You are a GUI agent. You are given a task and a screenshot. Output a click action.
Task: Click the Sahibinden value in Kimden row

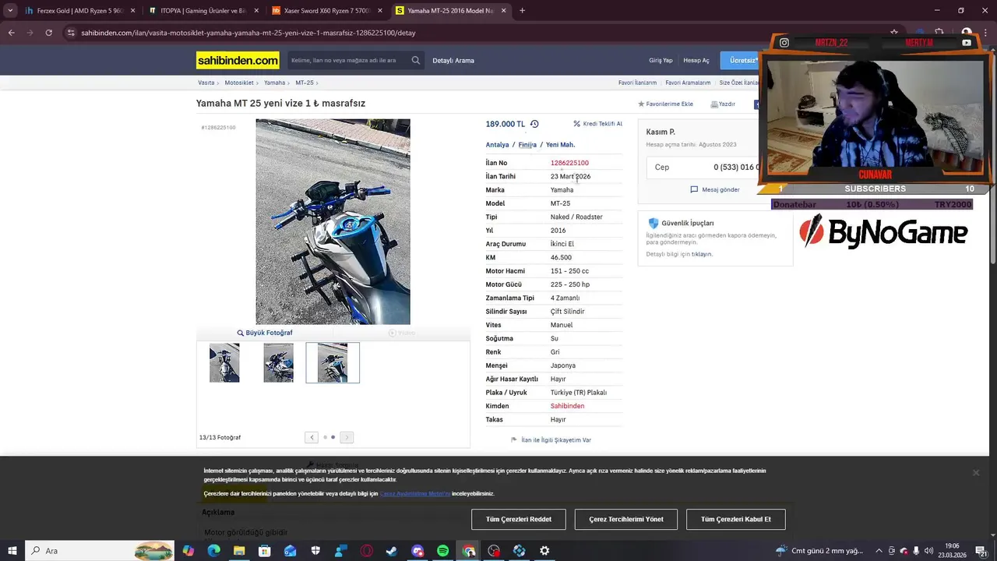coord(567,406)
